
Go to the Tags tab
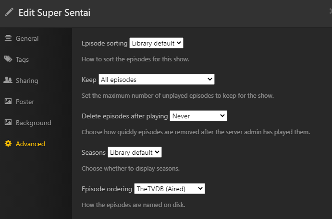(22, 59)
